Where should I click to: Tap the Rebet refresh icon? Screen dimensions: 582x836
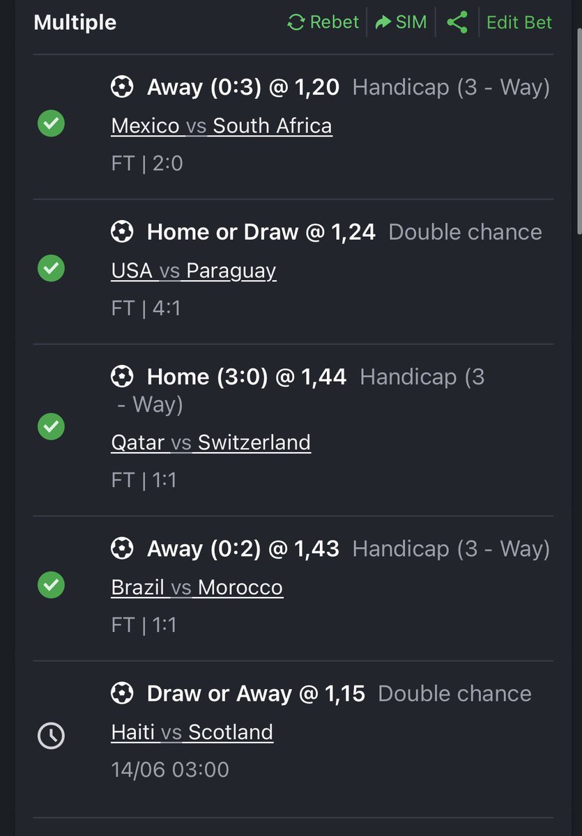point(296,22)
